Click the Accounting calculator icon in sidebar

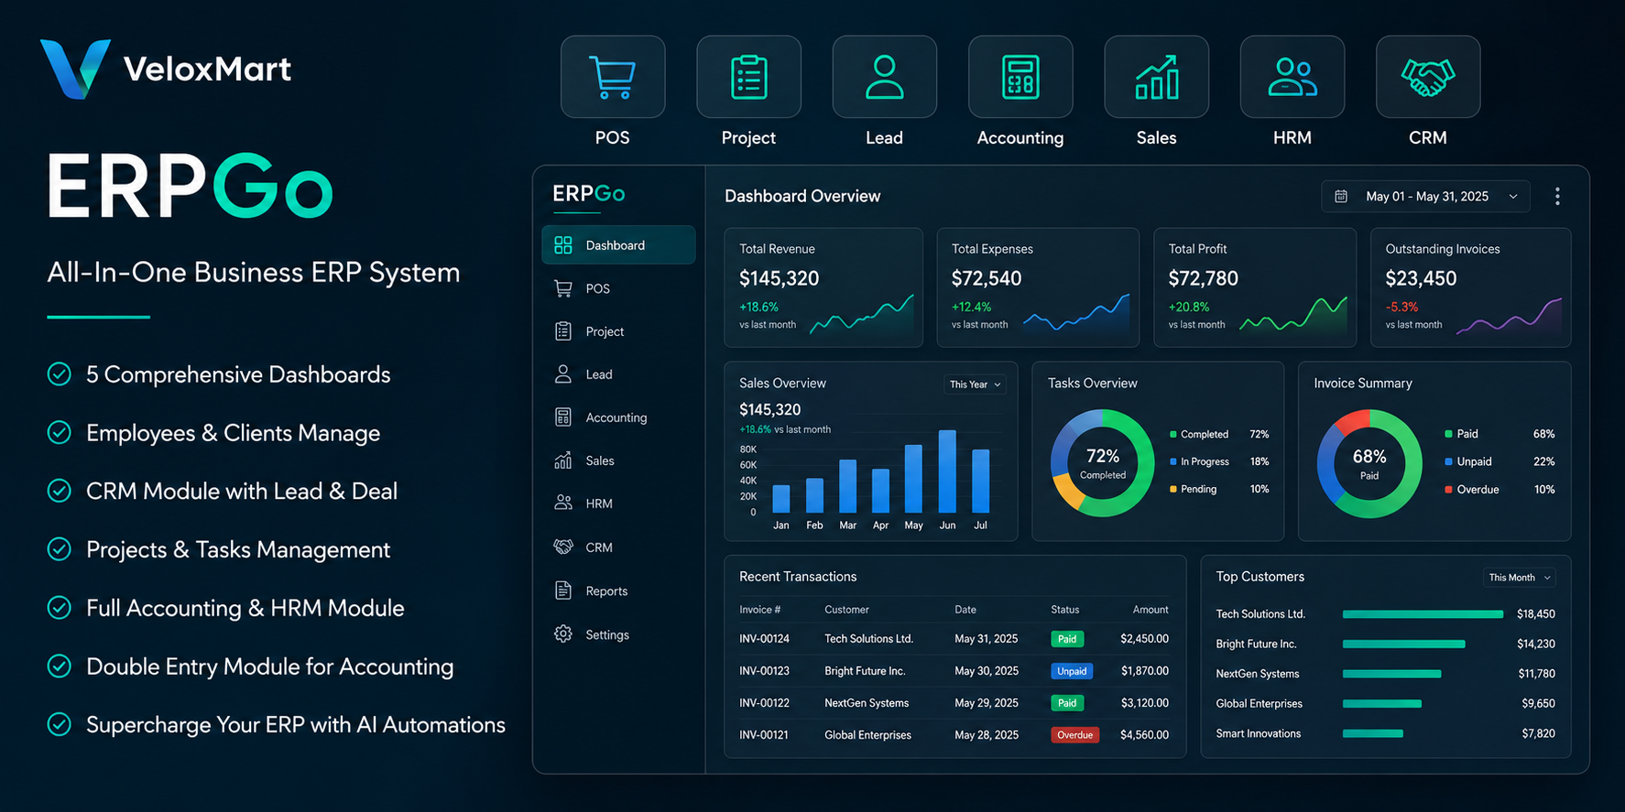[x=563, y=417]
